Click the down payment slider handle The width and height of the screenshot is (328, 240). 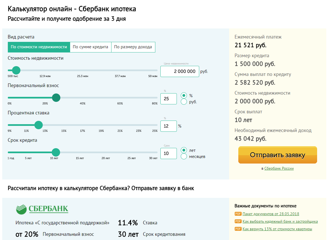click(x=56, y=98)
